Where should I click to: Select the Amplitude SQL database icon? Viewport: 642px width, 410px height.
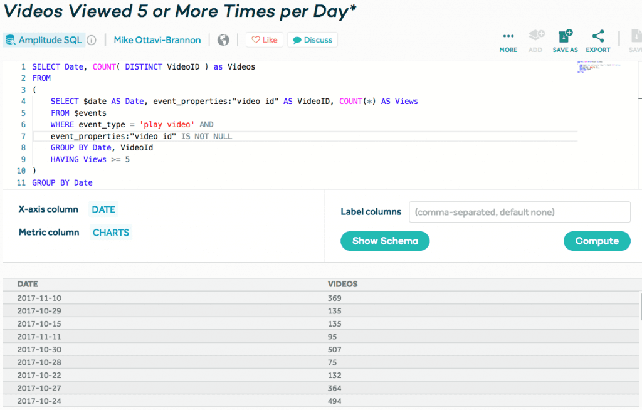click(x=10, y=39)
